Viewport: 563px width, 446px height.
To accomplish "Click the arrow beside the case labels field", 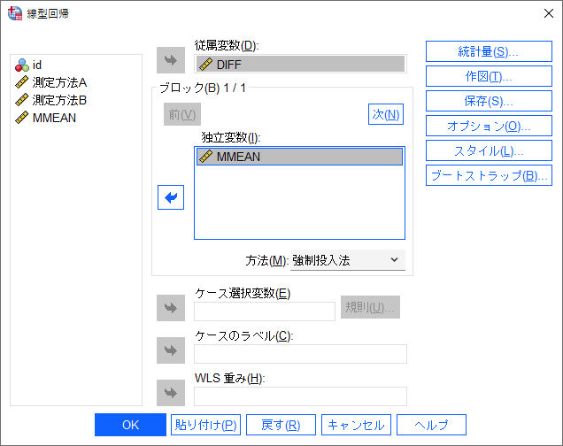I will tap(170, 350).
